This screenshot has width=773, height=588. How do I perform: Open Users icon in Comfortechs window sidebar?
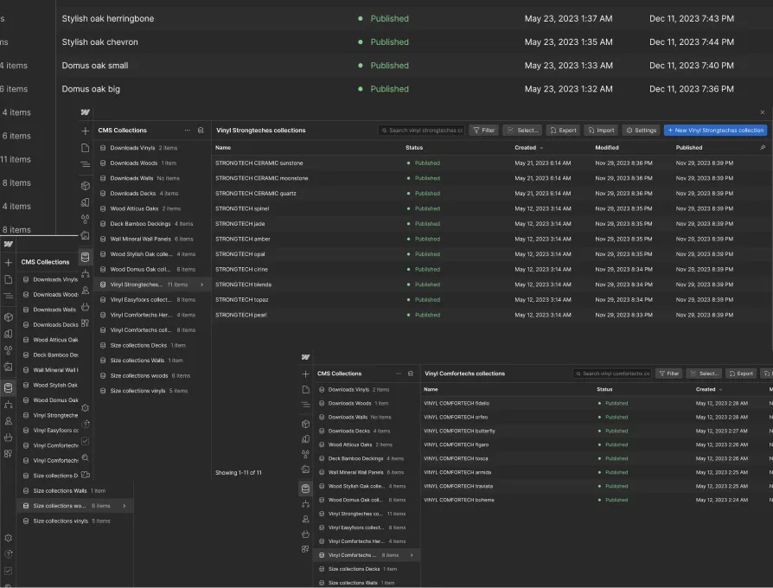click(305, 519)
